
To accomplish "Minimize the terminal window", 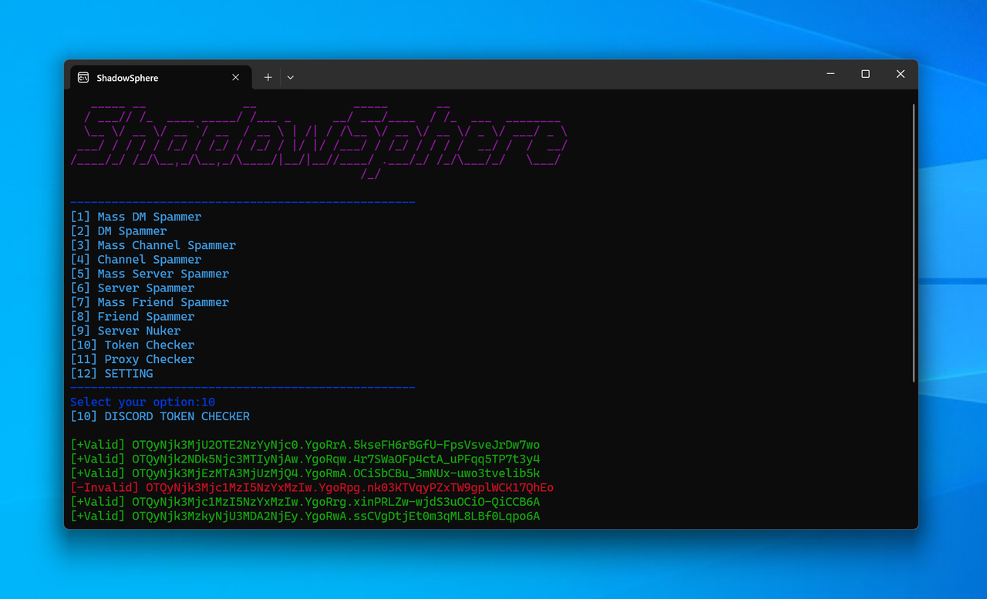I will click(830, 74).
